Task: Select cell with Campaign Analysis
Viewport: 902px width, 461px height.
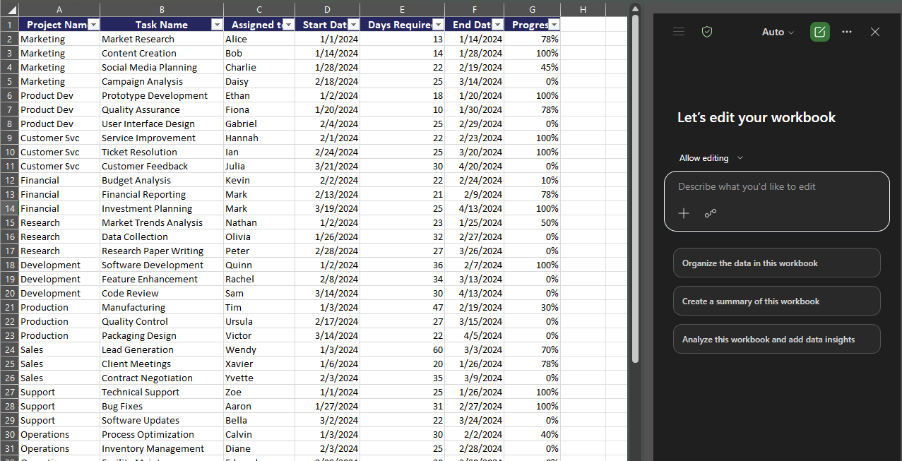Action: (x=162, y=81)
